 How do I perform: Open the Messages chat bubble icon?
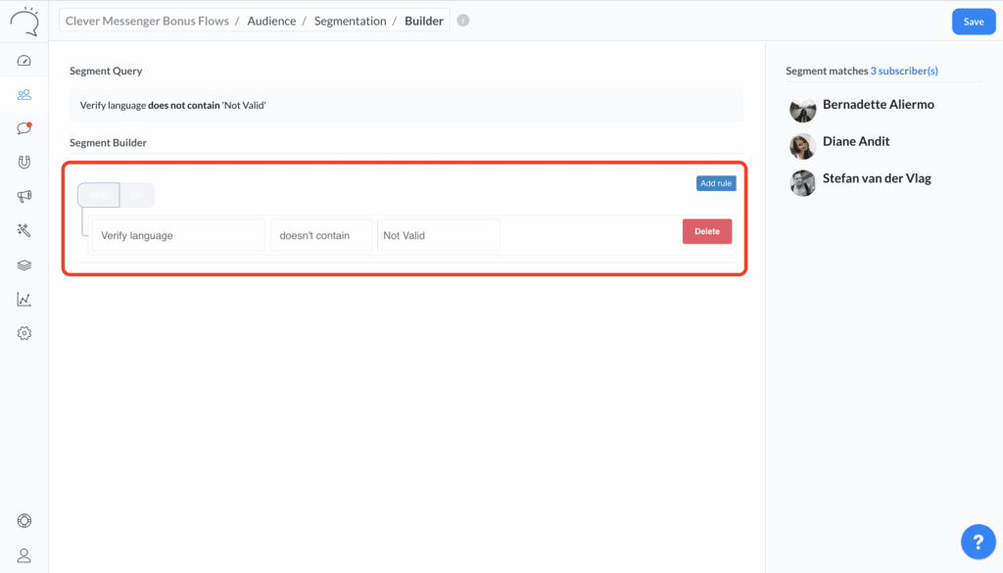24,128
